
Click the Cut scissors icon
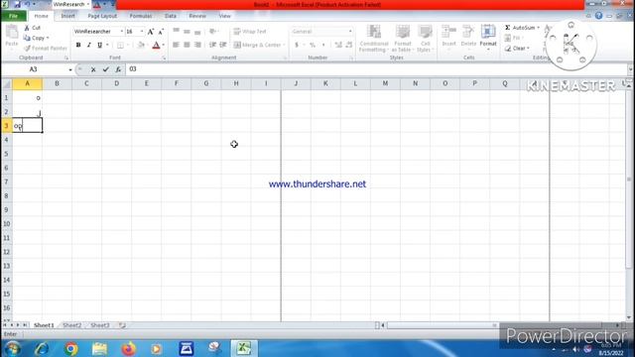pos(27,28)
